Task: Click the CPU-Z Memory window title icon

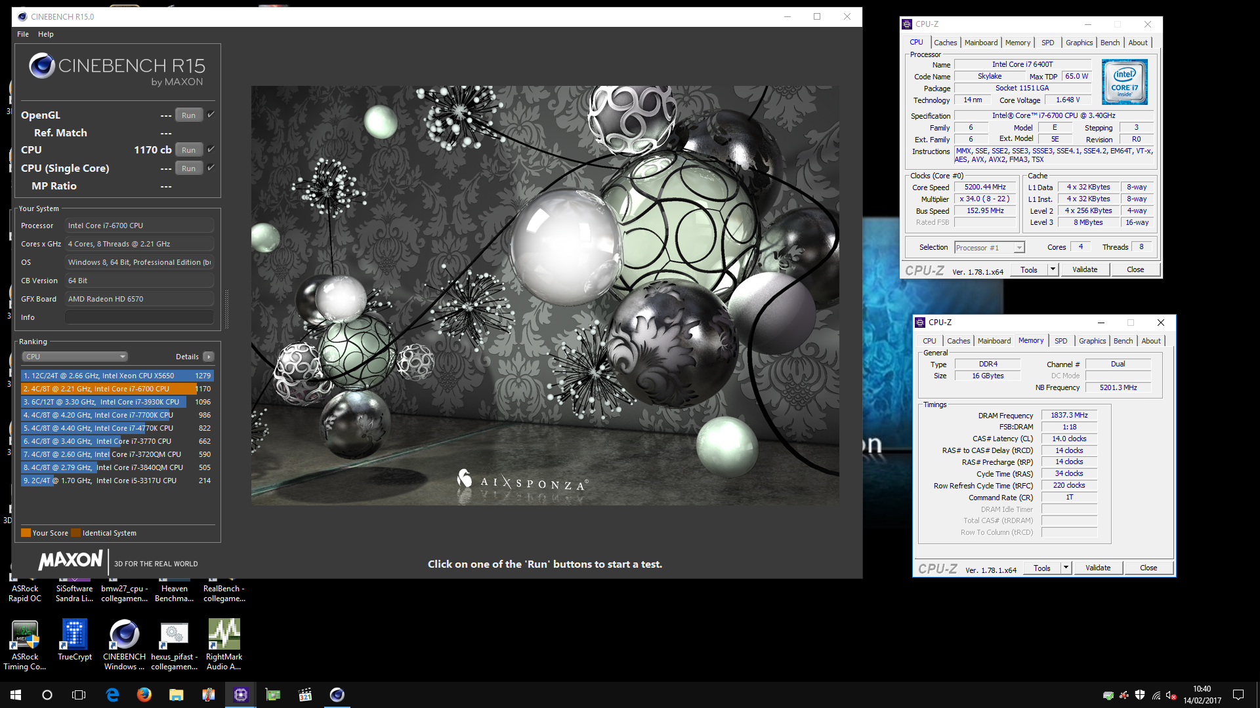Action: (920, 323)
